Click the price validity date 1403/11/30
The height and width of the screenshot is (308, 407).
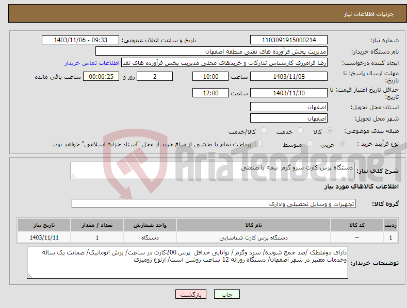coord(289,93)
